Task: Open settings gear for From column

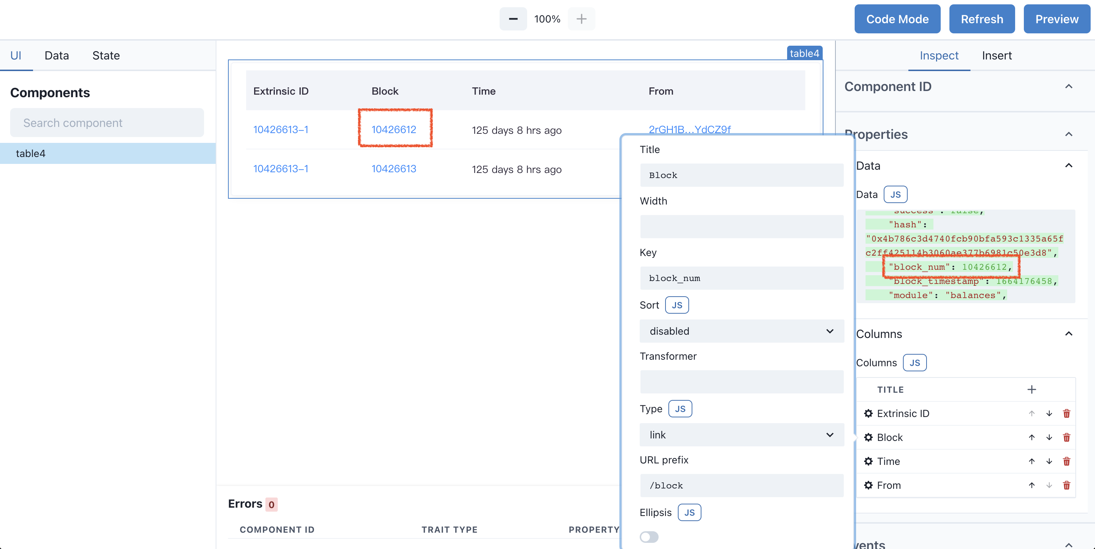Action: click(x=868, y=485)
